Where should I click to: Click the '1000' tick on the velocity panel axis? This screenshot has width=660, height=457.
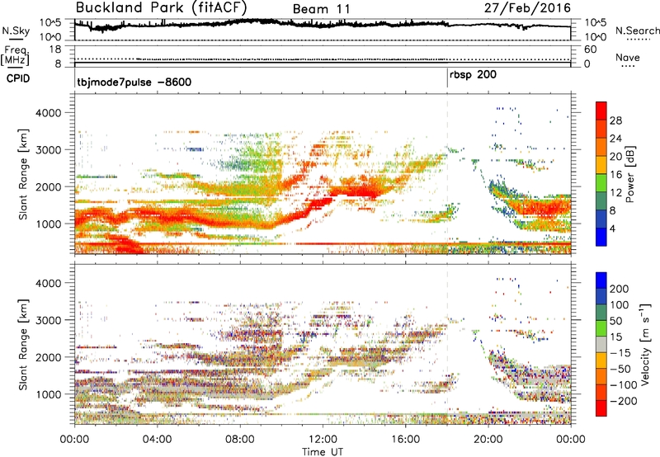click(x=49, y=394)
